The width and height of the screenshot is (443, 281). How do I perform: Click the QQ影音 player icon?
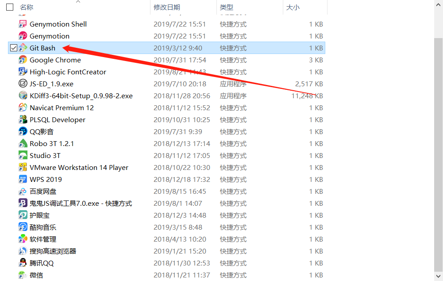pos(23,131)
